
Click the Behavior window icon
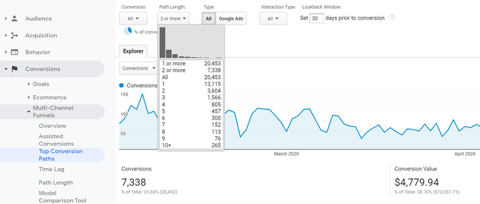click(x=15, y=52)
